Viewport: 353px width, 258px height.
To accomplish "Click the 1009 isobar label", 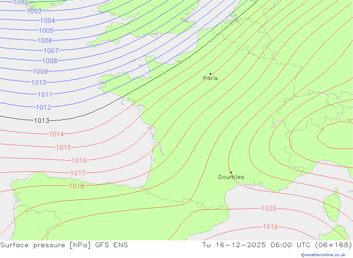I will coord(41,71).
